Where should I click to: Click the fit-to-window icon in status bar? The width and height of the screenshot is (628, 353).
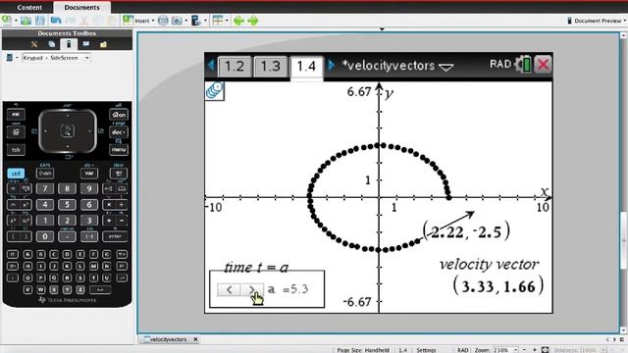pyautogui.click(x=546, y=350)
